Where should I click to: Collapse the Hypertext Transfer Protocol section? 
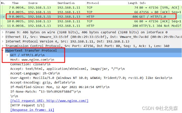tap(3, 50)
